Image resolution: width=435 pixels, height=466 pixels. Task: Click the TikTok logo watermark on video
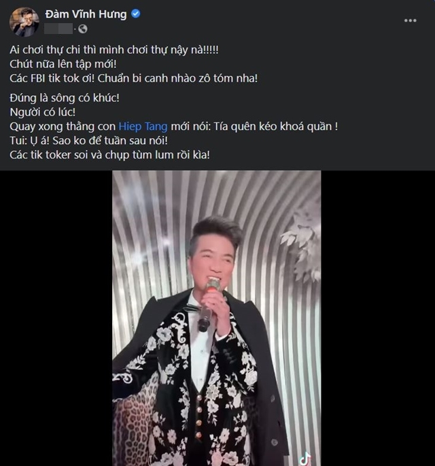(x=305, y=456)
